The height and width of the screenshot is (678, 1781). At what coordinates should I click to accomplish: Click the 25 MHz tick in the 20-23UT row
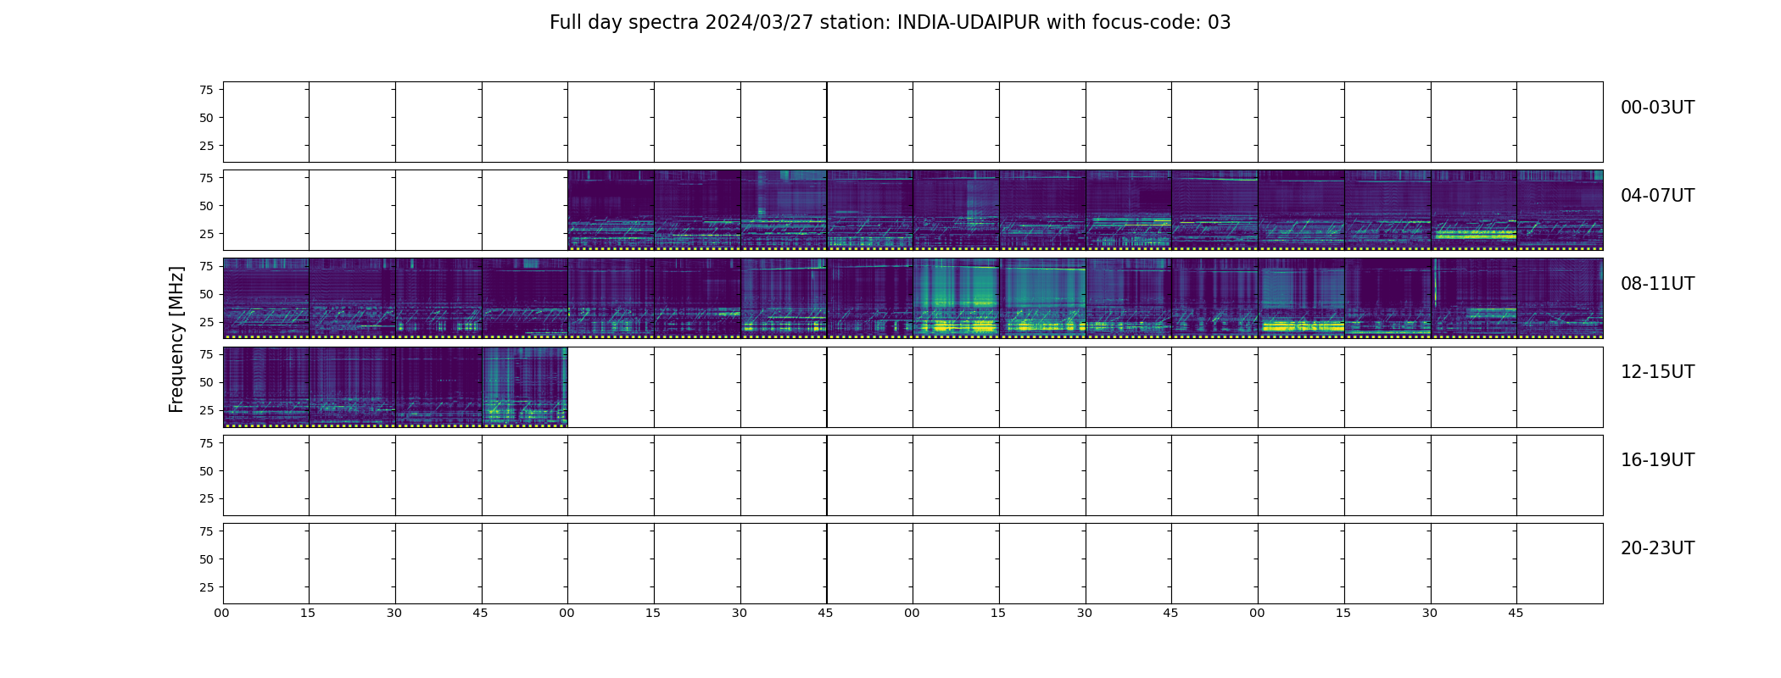[x=206, y=587]
